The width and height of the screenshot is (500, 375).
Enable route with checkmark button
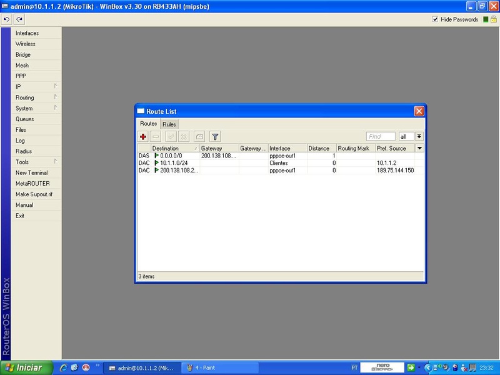coord(171,137)
